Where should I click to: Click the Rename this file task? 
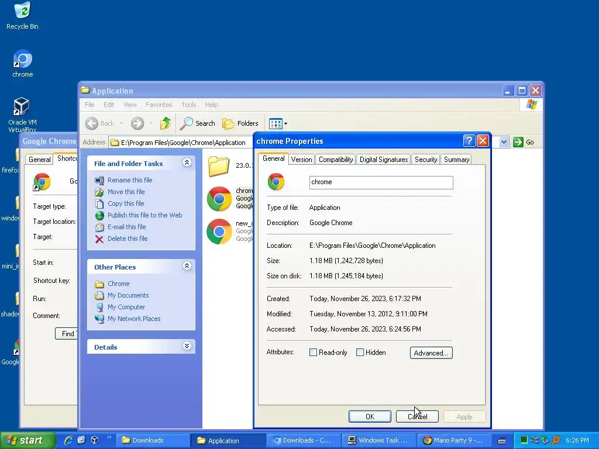click(129, 180)
